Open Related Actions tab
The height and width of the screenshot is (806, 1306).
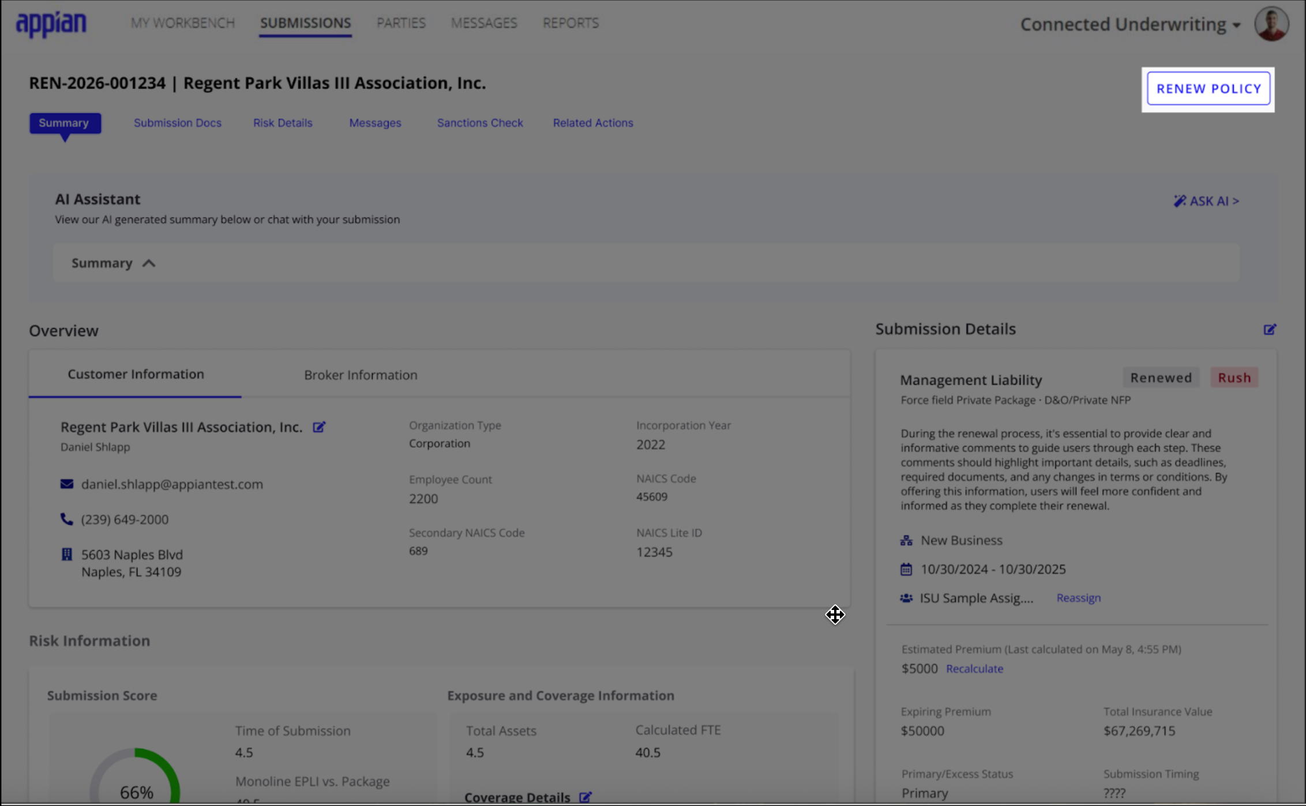click(593, 123)
